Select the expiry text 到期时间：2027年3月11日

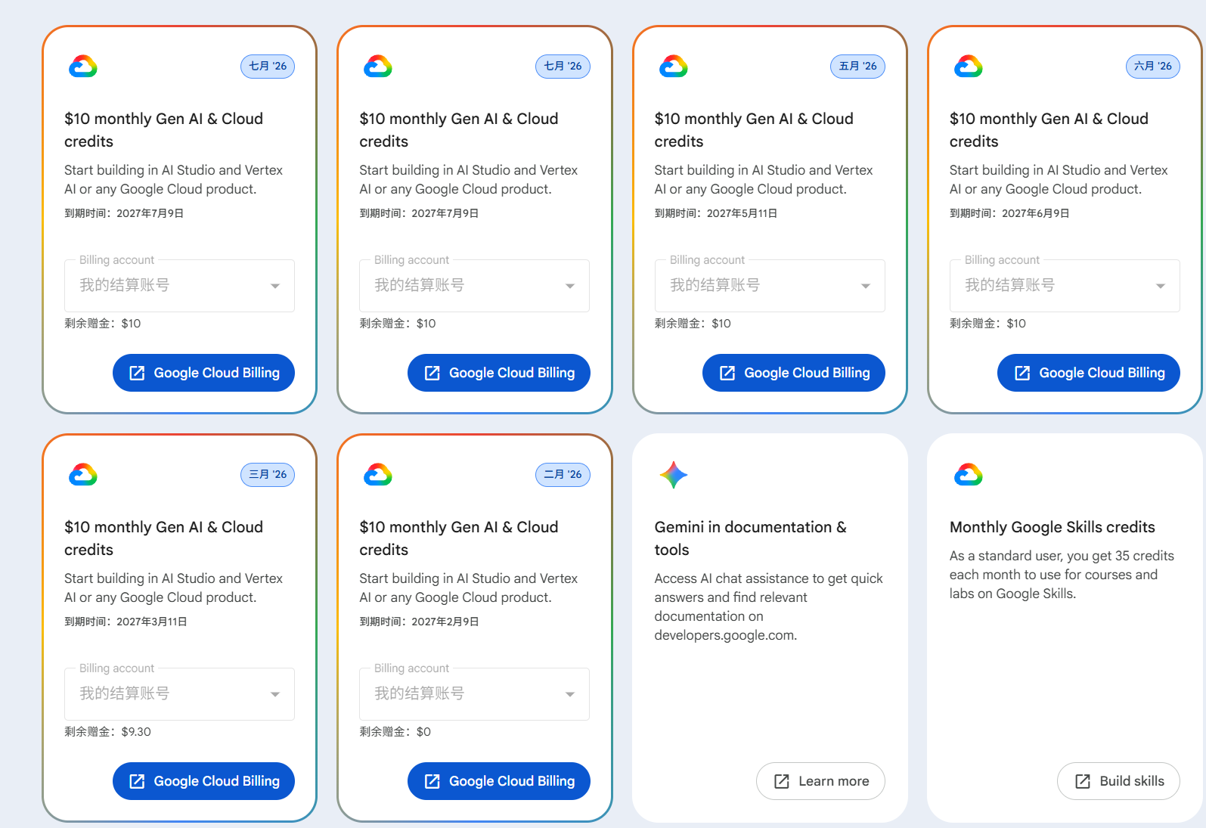coord(126,622)
